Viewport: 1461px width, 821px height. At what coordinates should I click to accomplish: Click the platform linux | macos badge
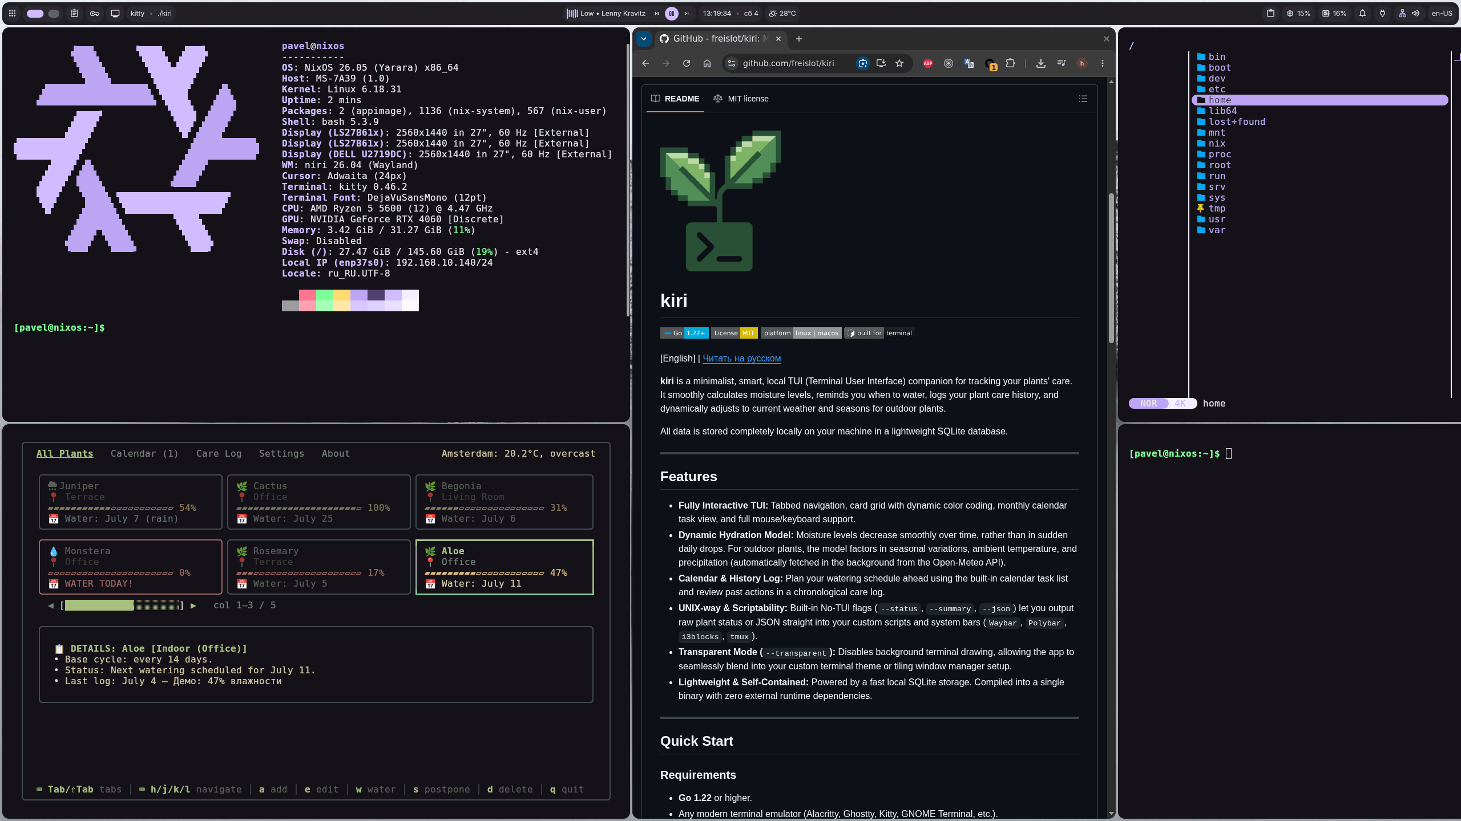801,333
